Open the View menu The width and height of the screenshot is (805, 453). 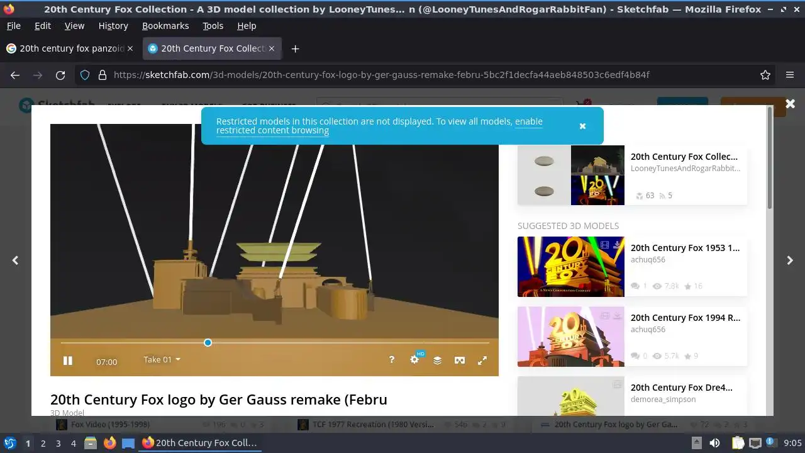pyautogui.click(x=74, y=26)
